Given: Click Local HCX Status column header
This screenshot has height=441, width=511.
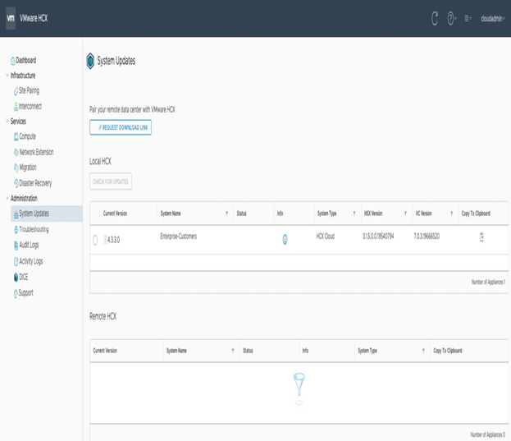Looking at the screenshot, I should pyautogui.click(x=241, y=214).
